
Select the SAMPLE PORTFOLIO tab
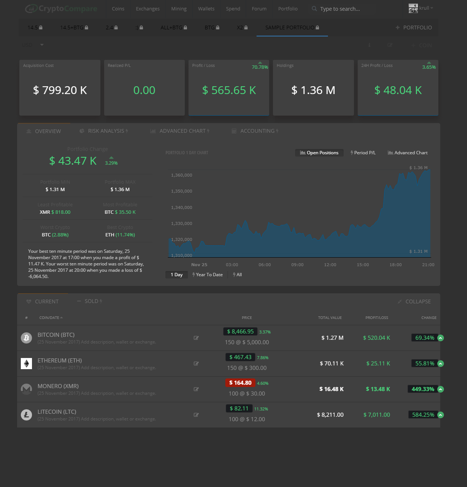click(292, 28)
